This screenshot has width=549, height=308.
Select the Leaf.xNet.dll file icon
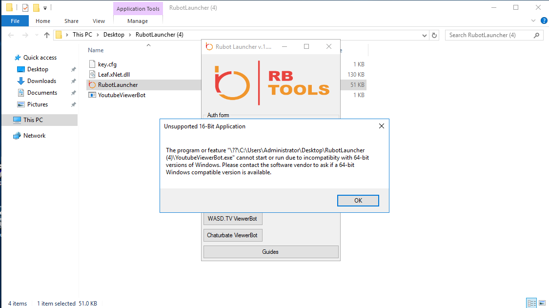pos(92,75)
